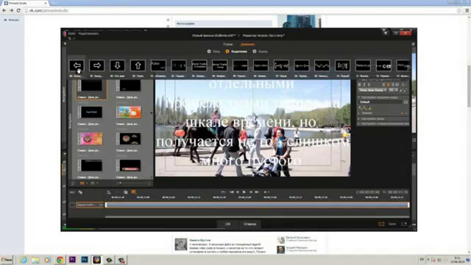Click the Отмена button
This screenshot has height=265, width=471.
(250, 224)
